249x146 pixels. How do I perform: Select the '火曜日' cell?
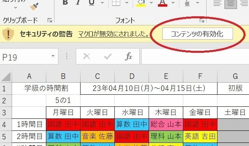98,113
